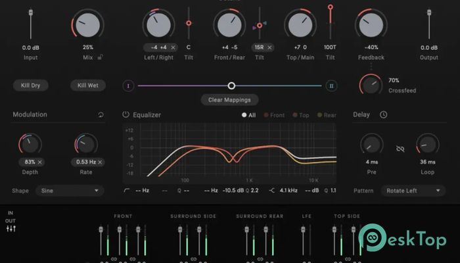Toggle the SURROUND SIDE fader link icon
Screen dimensions: 460x263
coord(193,259)
